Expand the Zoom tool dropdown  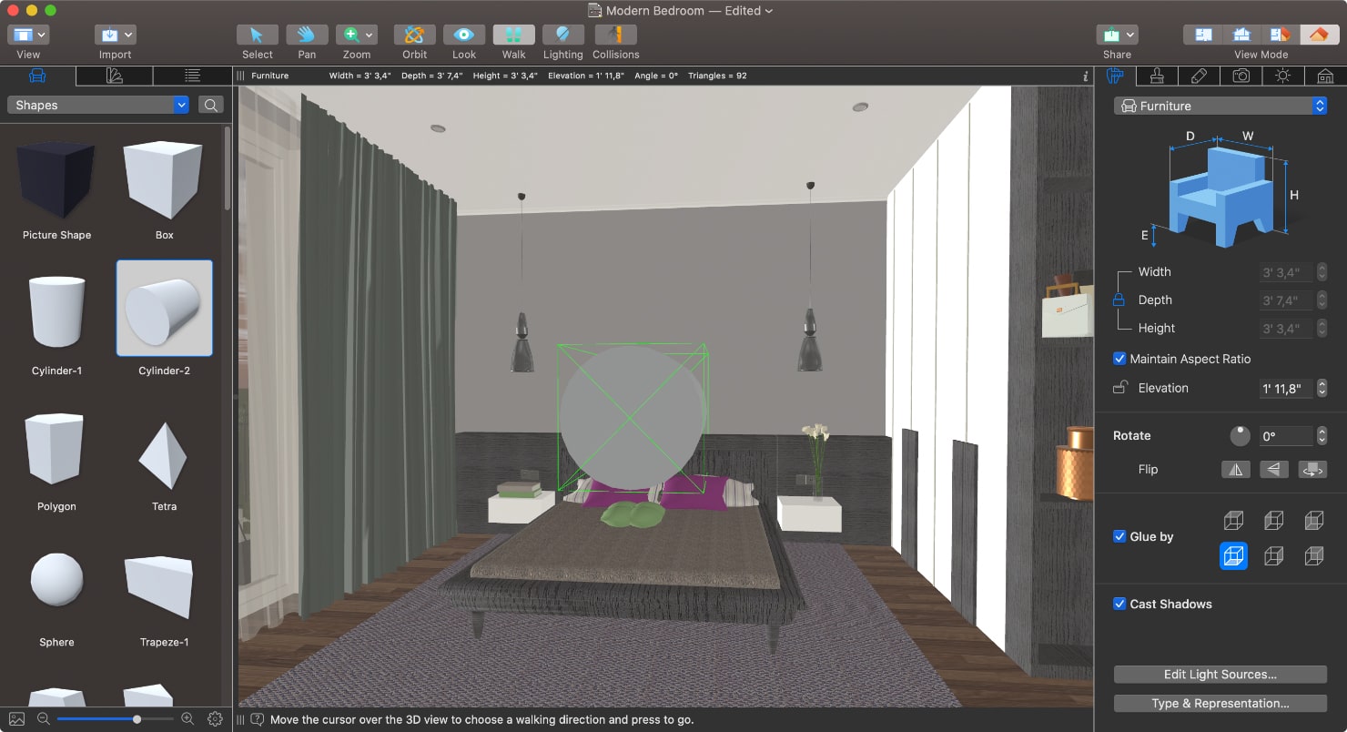(x=369, y=33)
